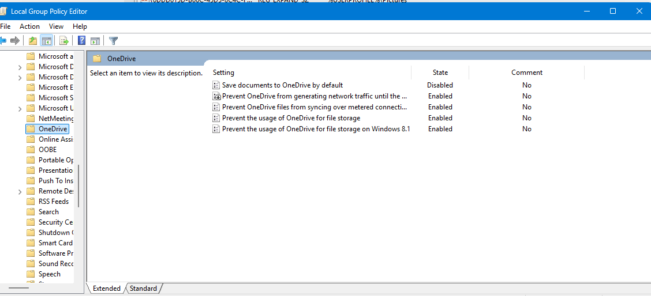Screen dimensions: 651x296
Task: Select the Push To Ins... tree folder
Action: click(50, 181)
